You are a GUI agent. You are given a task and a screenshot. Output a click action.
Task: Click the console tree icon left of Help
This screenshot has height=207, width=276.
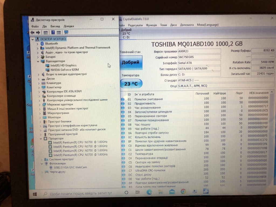point(46,33)
